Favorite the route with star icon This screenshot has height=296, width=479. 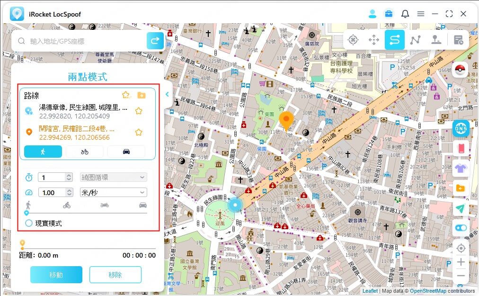pos(126,95)
